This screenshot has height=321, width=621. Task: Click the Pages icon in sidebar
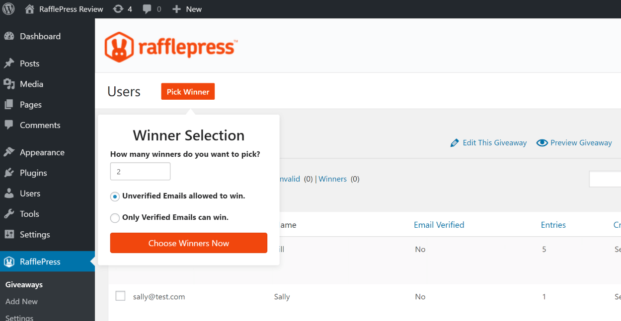click(x=9, y=105)
